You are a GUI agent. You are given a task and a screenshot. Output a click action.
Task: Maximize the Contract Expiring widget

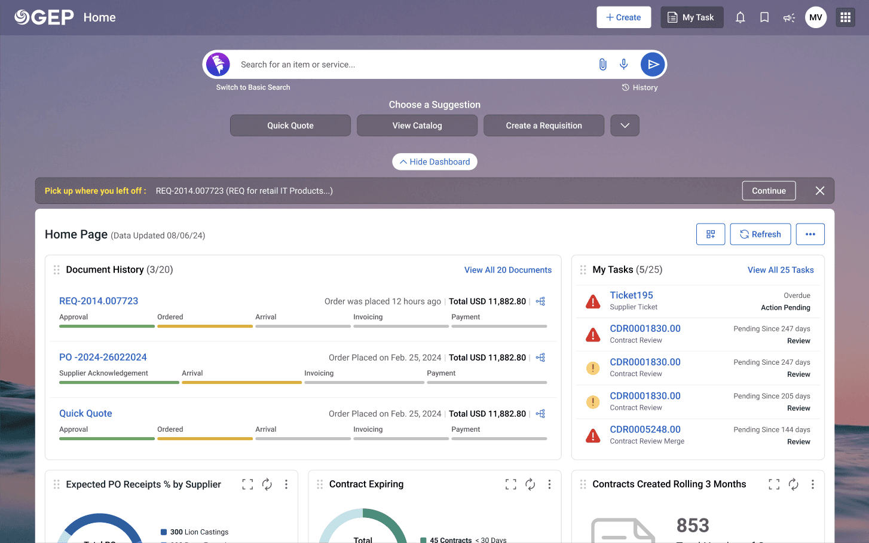point(511,484)
